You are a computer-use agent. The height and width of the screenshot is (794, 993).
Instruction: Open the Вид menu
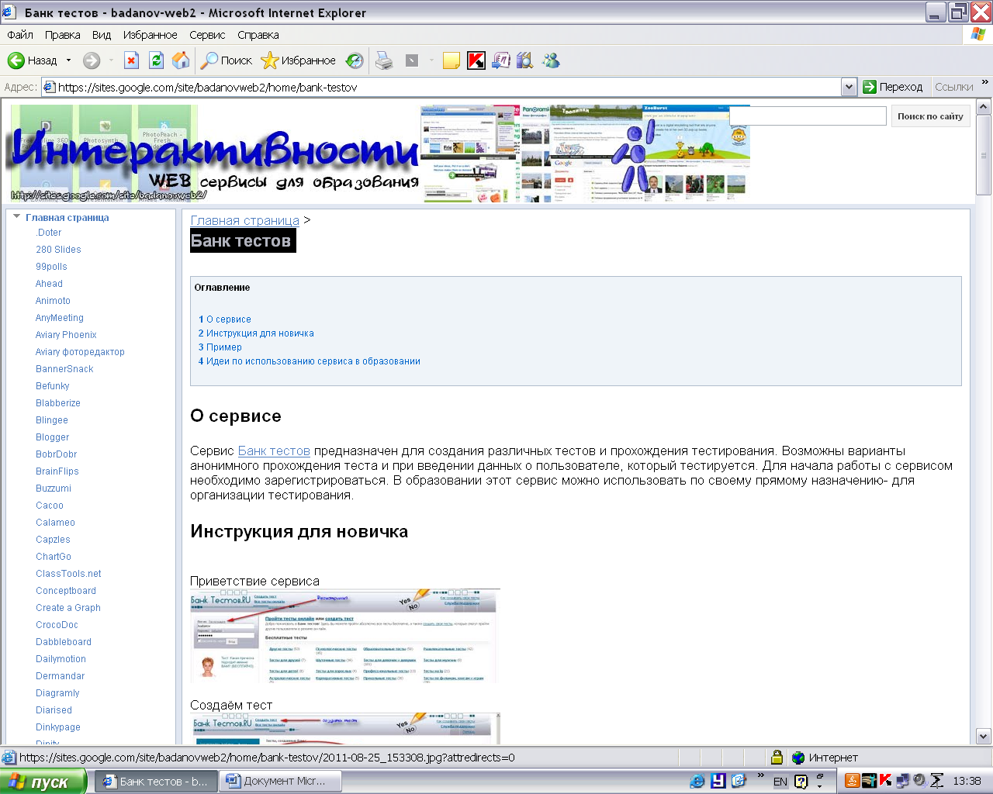pos(102,35)
